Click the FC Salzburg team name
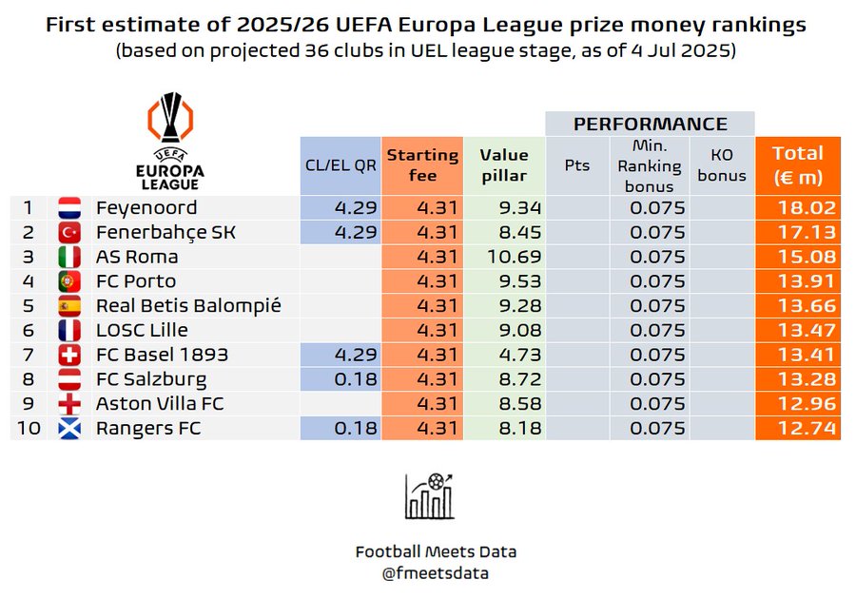The width and height of the screenshot is (856, 598). tap(150, 379)
